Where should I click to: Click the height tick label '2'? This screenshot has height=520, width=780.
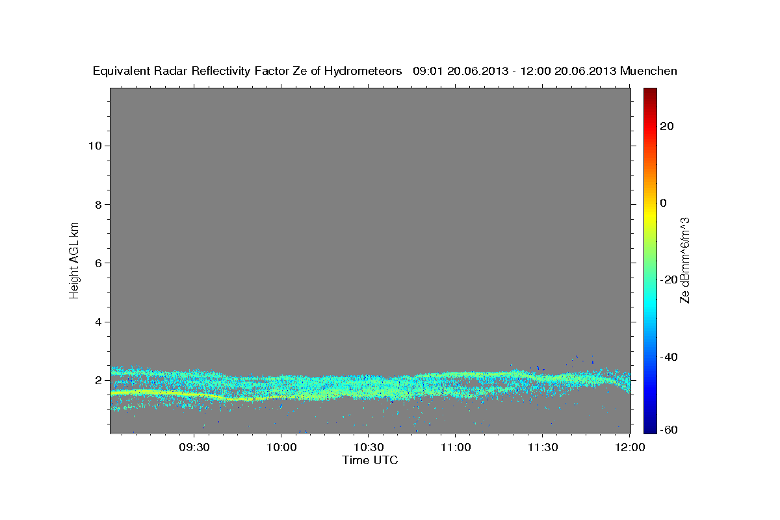click(97, 380)
